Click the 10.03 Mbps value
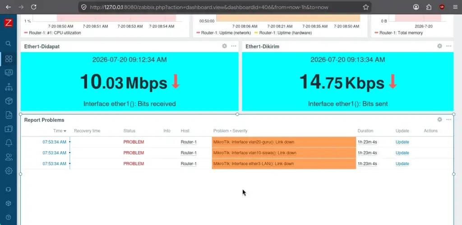This screenshot has width=462, height=225. pyautogui.click(x=124, y=81)
